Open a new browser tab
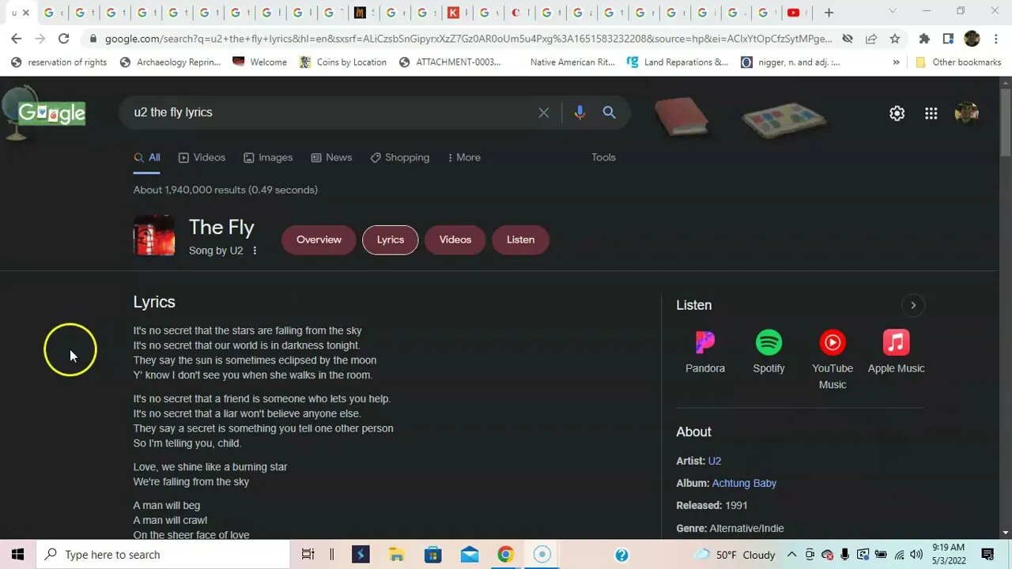Screen dimensions: 1012x569 (x=829, y=13)
